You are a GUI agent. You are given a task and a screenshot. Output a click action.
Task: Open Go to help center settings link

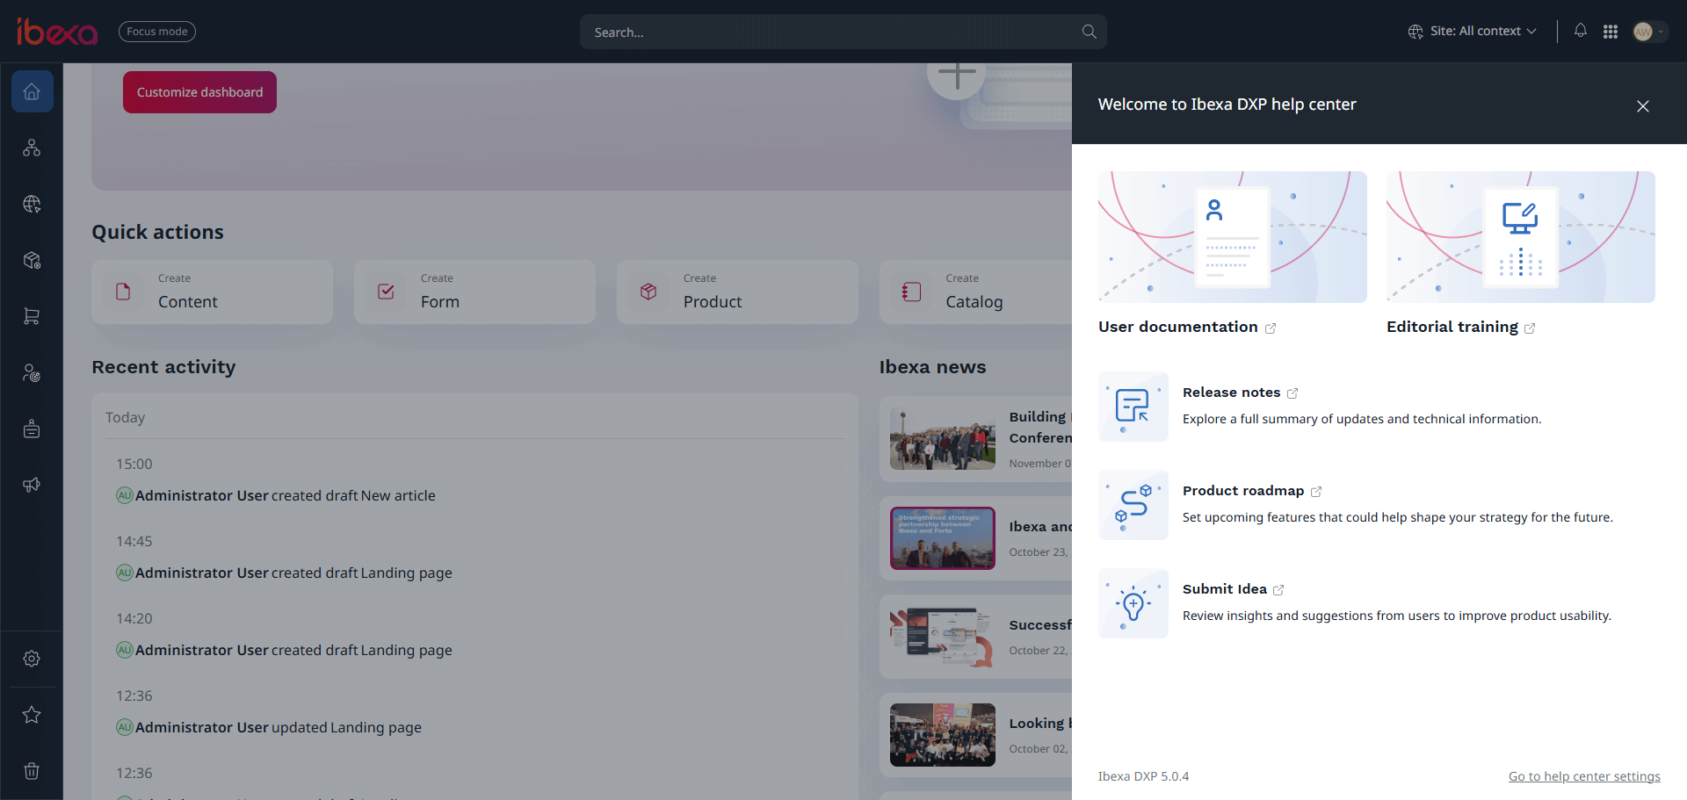1584,776
